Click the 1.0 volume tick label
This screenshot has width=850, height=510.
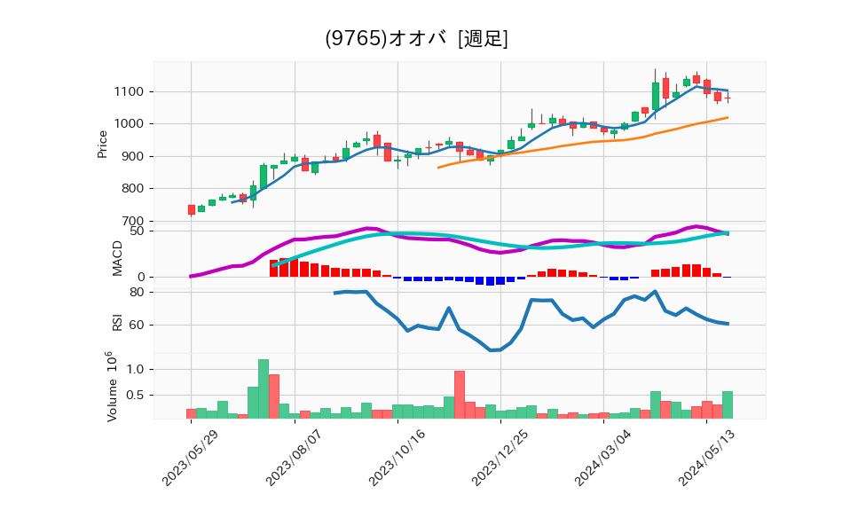135,370
